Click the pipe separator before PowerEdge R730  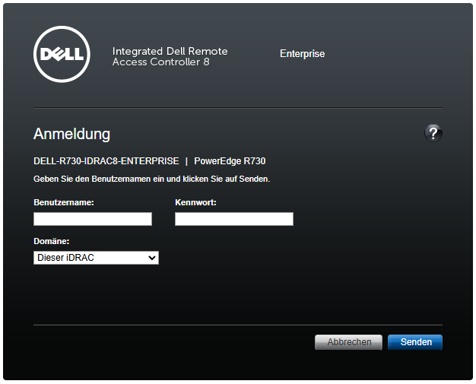pos(186,161)
